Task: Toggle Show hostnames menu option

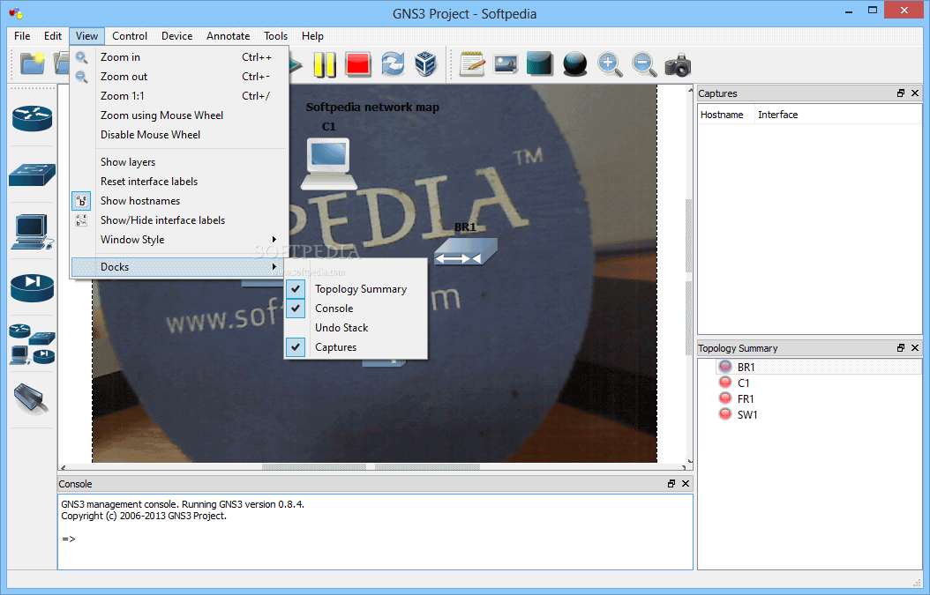Action: [x=179, y=201]
